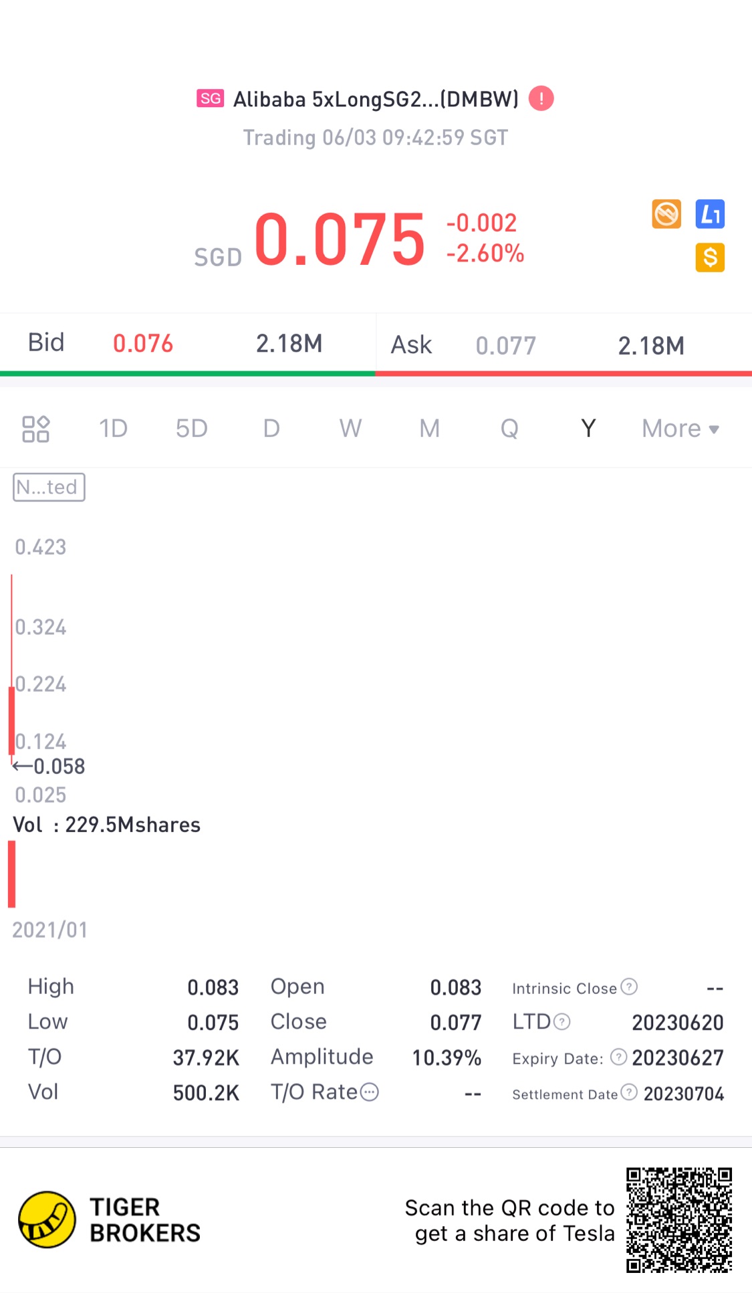Tap the Expiry Date help icon
752x1293 pixels.
[x=619, y=1057]
